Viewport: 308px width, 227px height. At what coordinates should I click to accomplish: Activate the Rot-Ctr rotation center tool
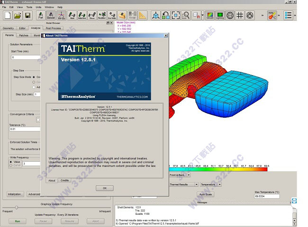point(61,15)
